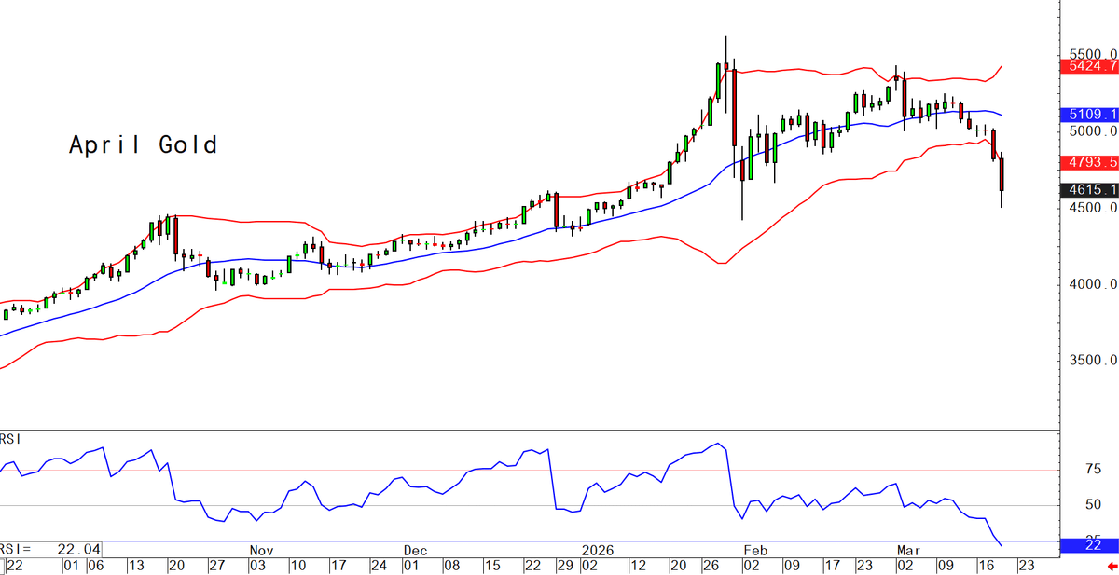The width and height of the screenshot is (1119, 575).
Task: Select the red 4793.5 lower band price tag
Action: 1090,162
